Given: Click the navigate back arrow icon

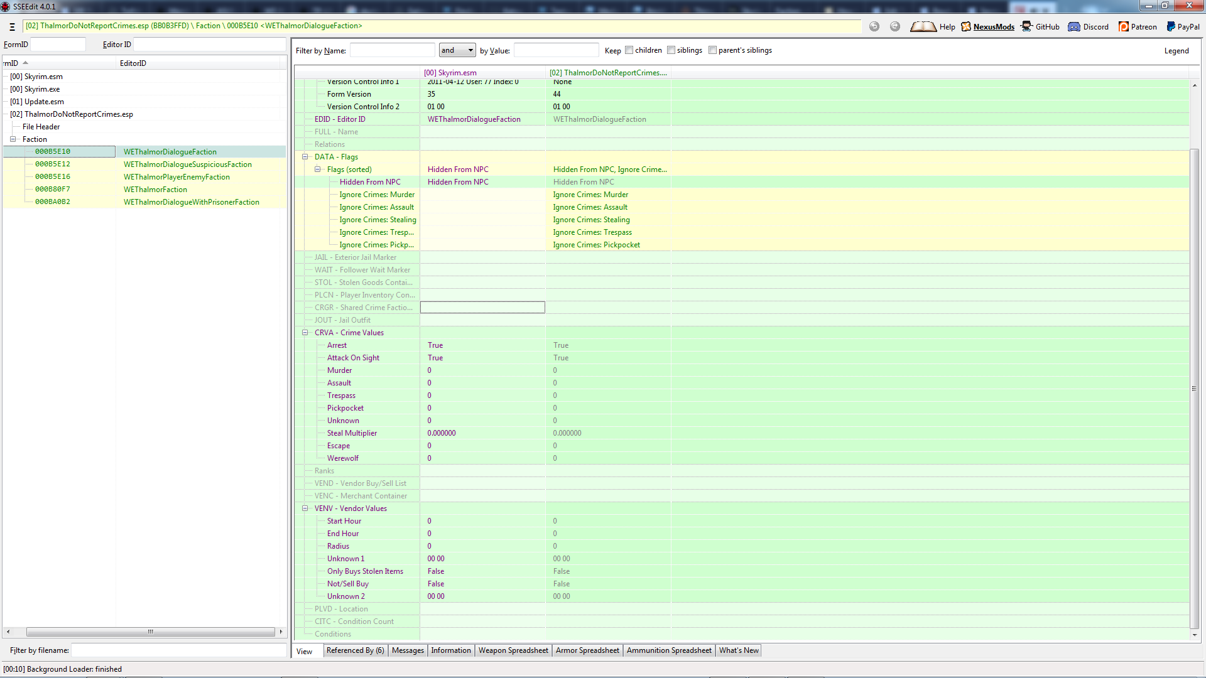Looking at the screenshot, I should pos(874,26).
